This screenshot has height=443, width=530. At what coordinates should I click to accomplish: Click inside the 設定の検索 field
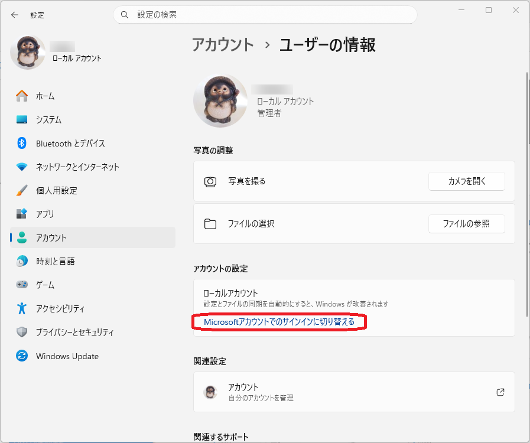[265, 15]
